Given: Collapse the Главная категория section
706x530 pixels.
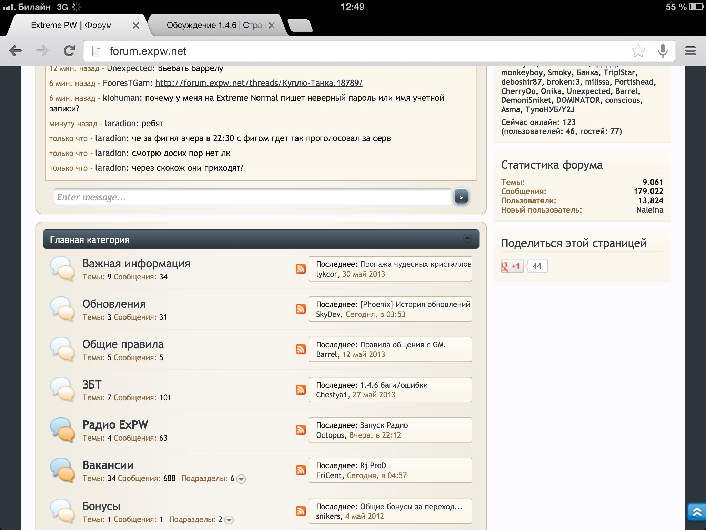Looking at the screenshot, I should (467, 238).
